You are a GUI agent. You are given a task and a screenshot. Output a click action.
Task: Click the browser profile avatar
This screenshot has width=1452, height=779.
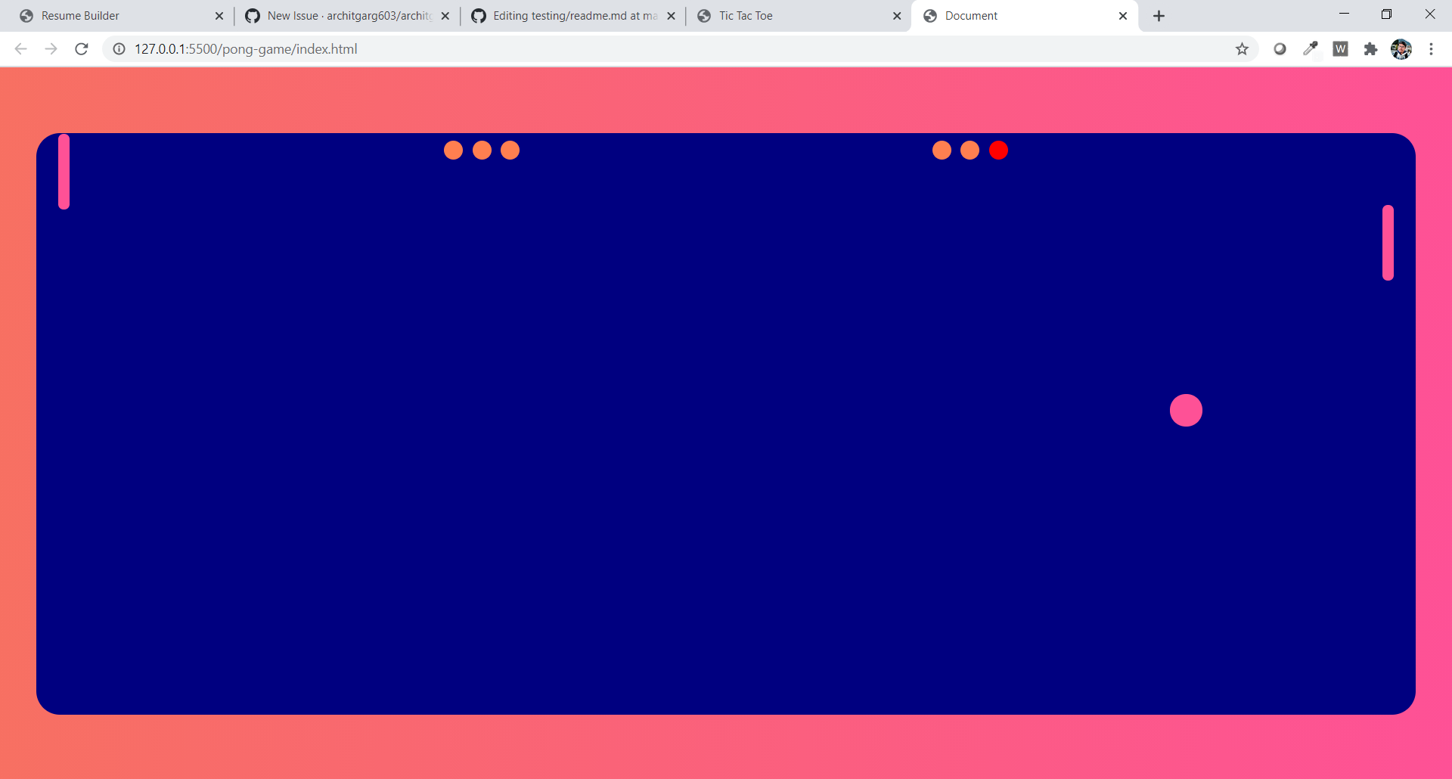coord(1401,48)
